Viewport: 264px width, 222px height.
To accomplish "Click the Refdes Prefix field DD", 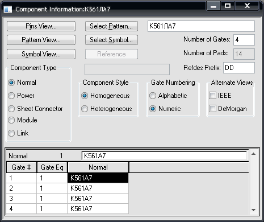I will tap(239, 68).
